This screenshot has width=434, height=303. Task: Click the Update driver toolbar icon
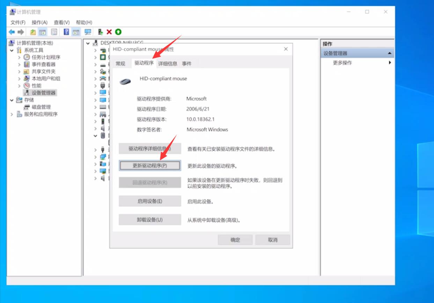pyautogui.click(x=101, y=32)
